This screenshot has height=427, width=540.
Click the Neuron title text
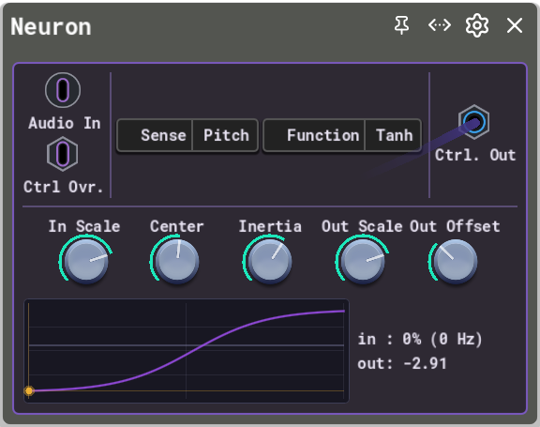(51, 27)
